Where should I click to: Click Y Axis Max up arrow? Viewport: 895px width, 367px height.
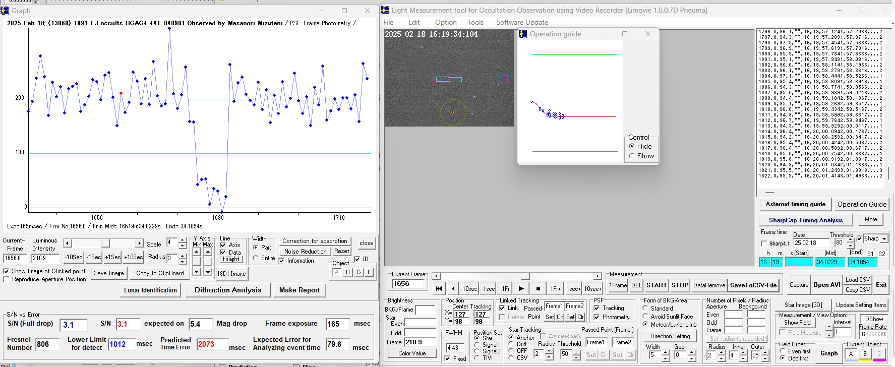(208, 252)
